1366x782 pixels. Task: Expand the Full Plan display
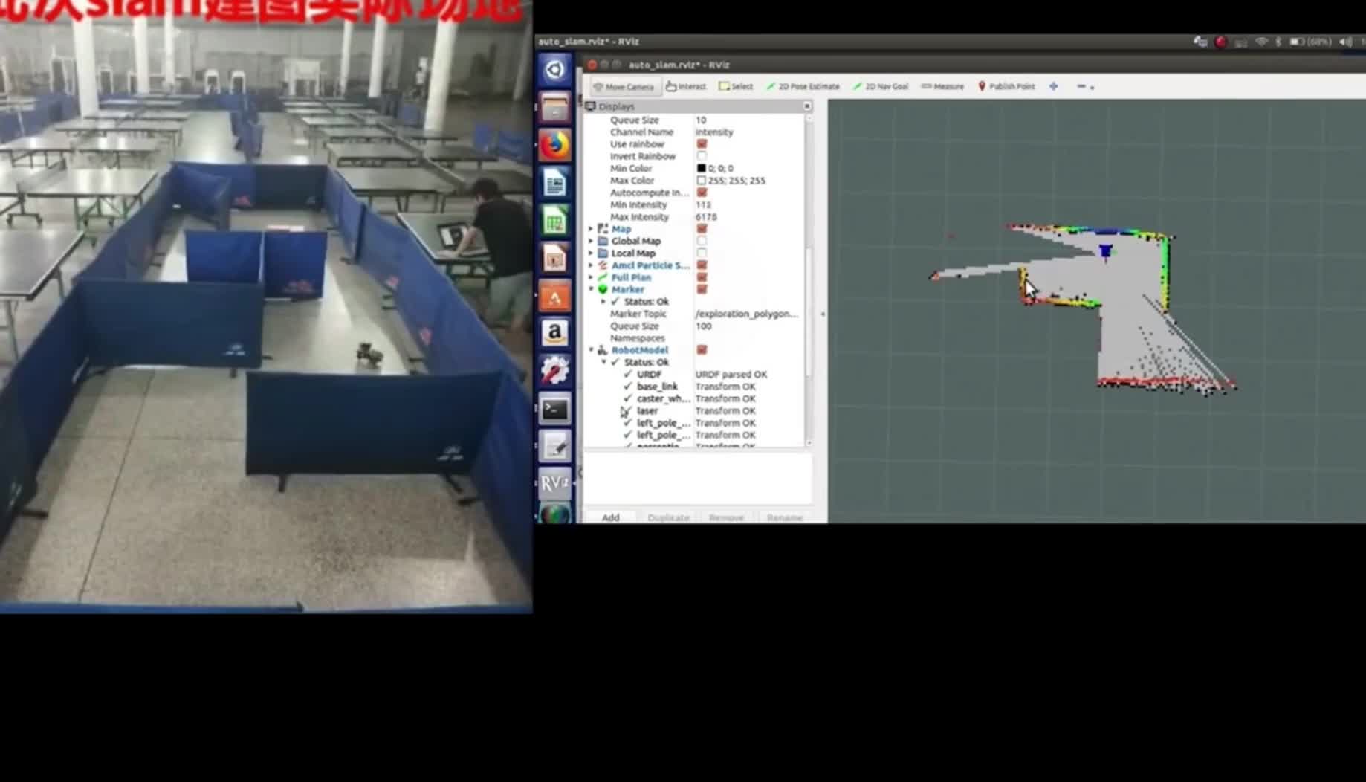[592, 277]
